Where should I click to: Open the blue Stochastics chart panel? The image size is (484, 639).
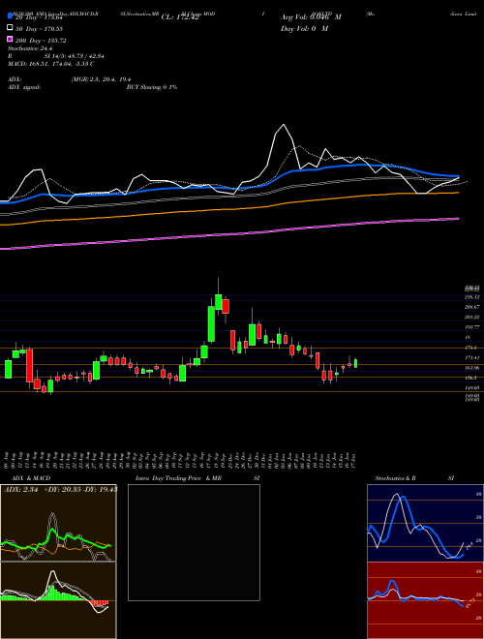pyautogui.click(x=425, y=523)
